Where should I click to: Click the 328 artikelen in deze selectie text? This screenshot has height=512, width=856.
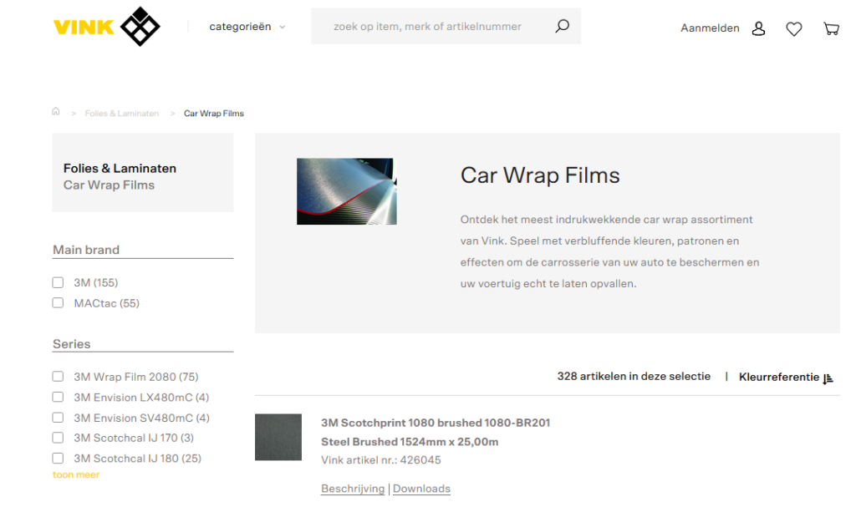pos(634,376)
